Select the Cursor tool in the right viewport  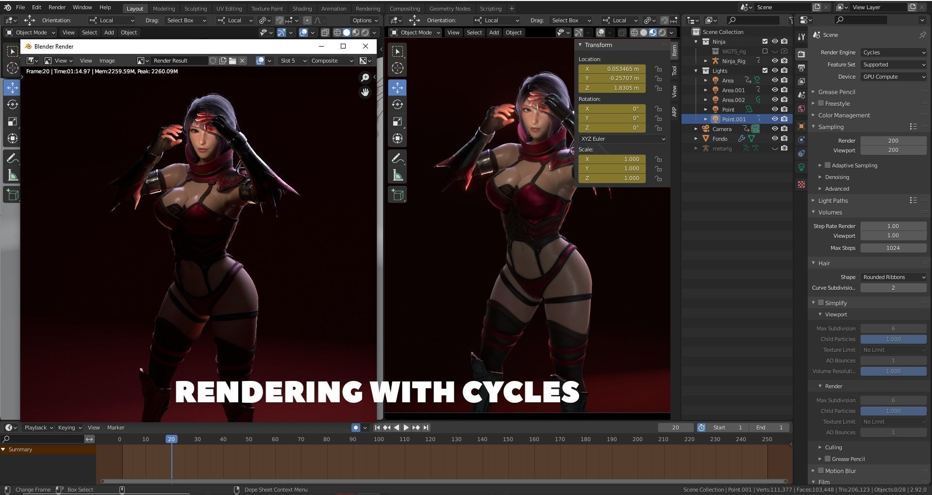tap(398, 68)
